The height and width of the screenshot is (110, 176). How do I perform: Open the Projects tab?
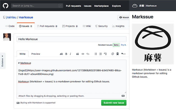70,26
